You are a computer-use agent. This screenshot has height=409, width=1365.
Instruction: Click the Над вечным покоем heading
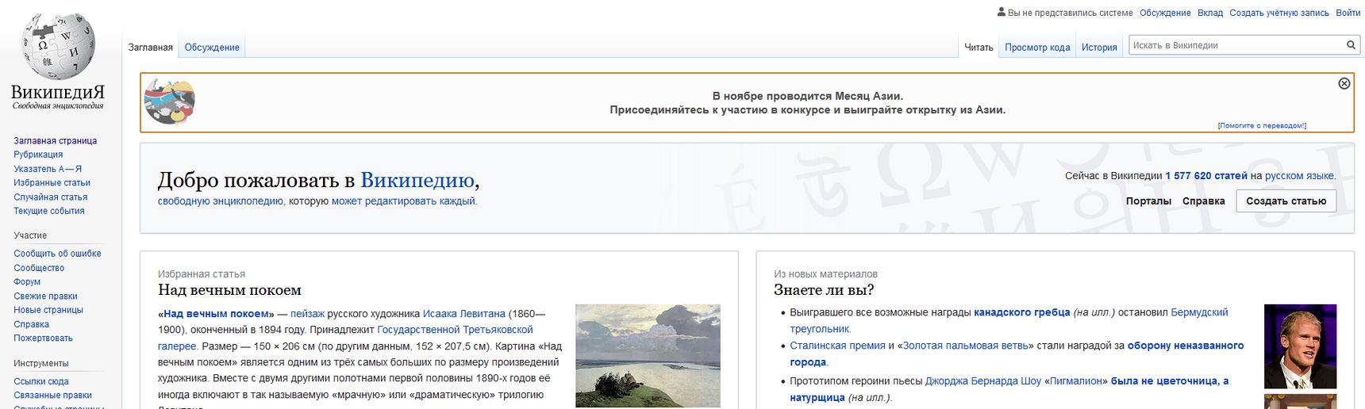pos(229,290)
